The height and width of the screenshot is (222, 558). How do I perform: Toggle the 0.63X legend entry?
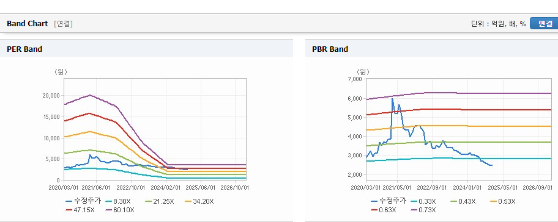pos(384,210)
